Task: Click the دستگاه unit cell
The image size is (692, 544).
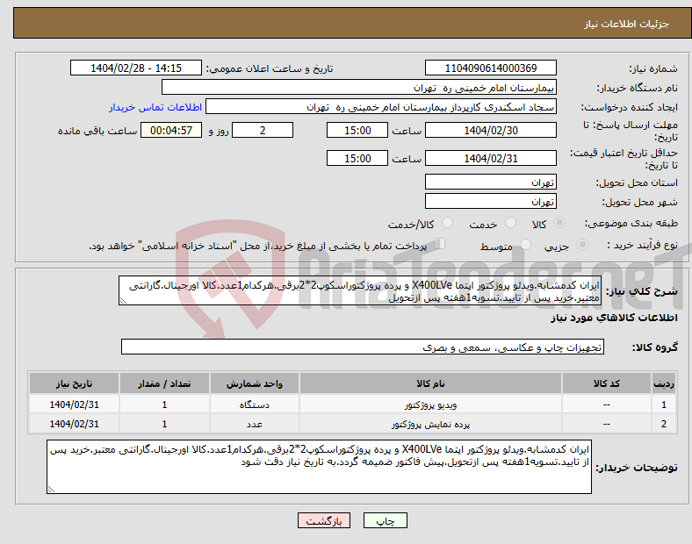Action: point(254,404)
